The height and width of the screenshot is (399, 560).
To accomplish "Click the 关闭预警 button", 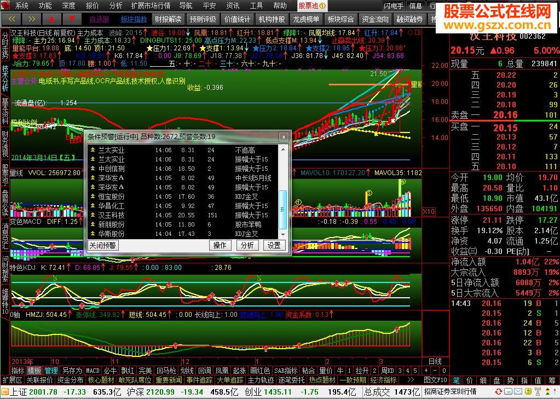I will [x=103, y=245].
